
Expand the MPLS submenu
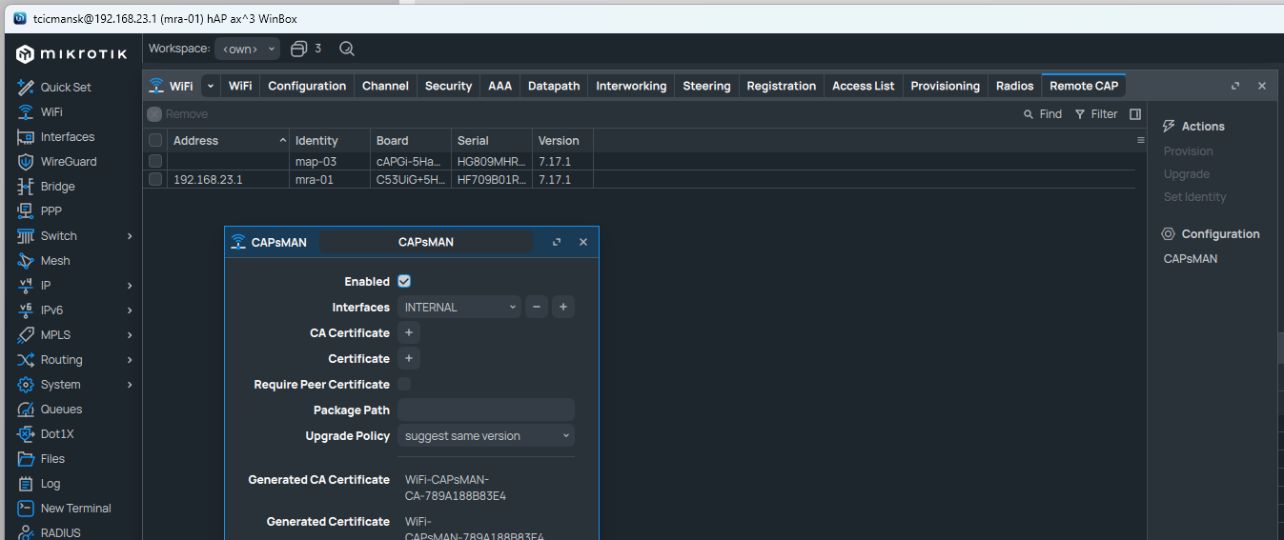click(x=130, y=334)
